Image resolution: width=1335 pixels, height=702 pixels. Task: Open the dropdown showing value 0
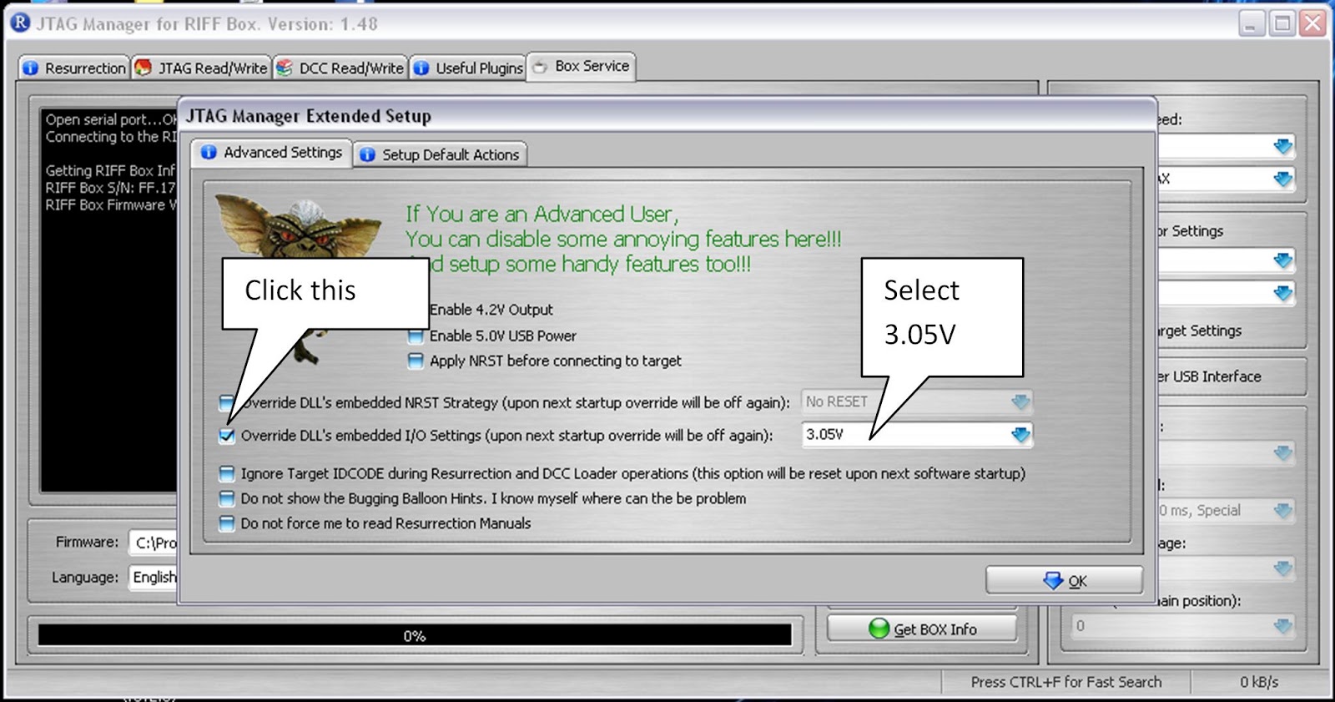(1183, 625)
